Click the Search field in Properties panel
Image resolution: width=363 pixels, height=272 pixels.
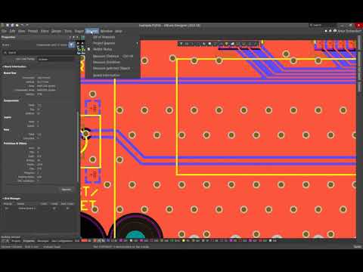click(x=39, y=53)
